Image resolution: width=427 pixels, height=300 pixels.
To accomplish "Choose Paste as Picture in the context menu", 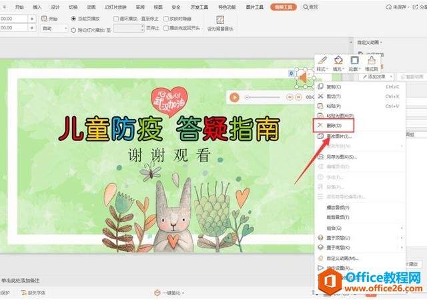I will pos(360,116).
